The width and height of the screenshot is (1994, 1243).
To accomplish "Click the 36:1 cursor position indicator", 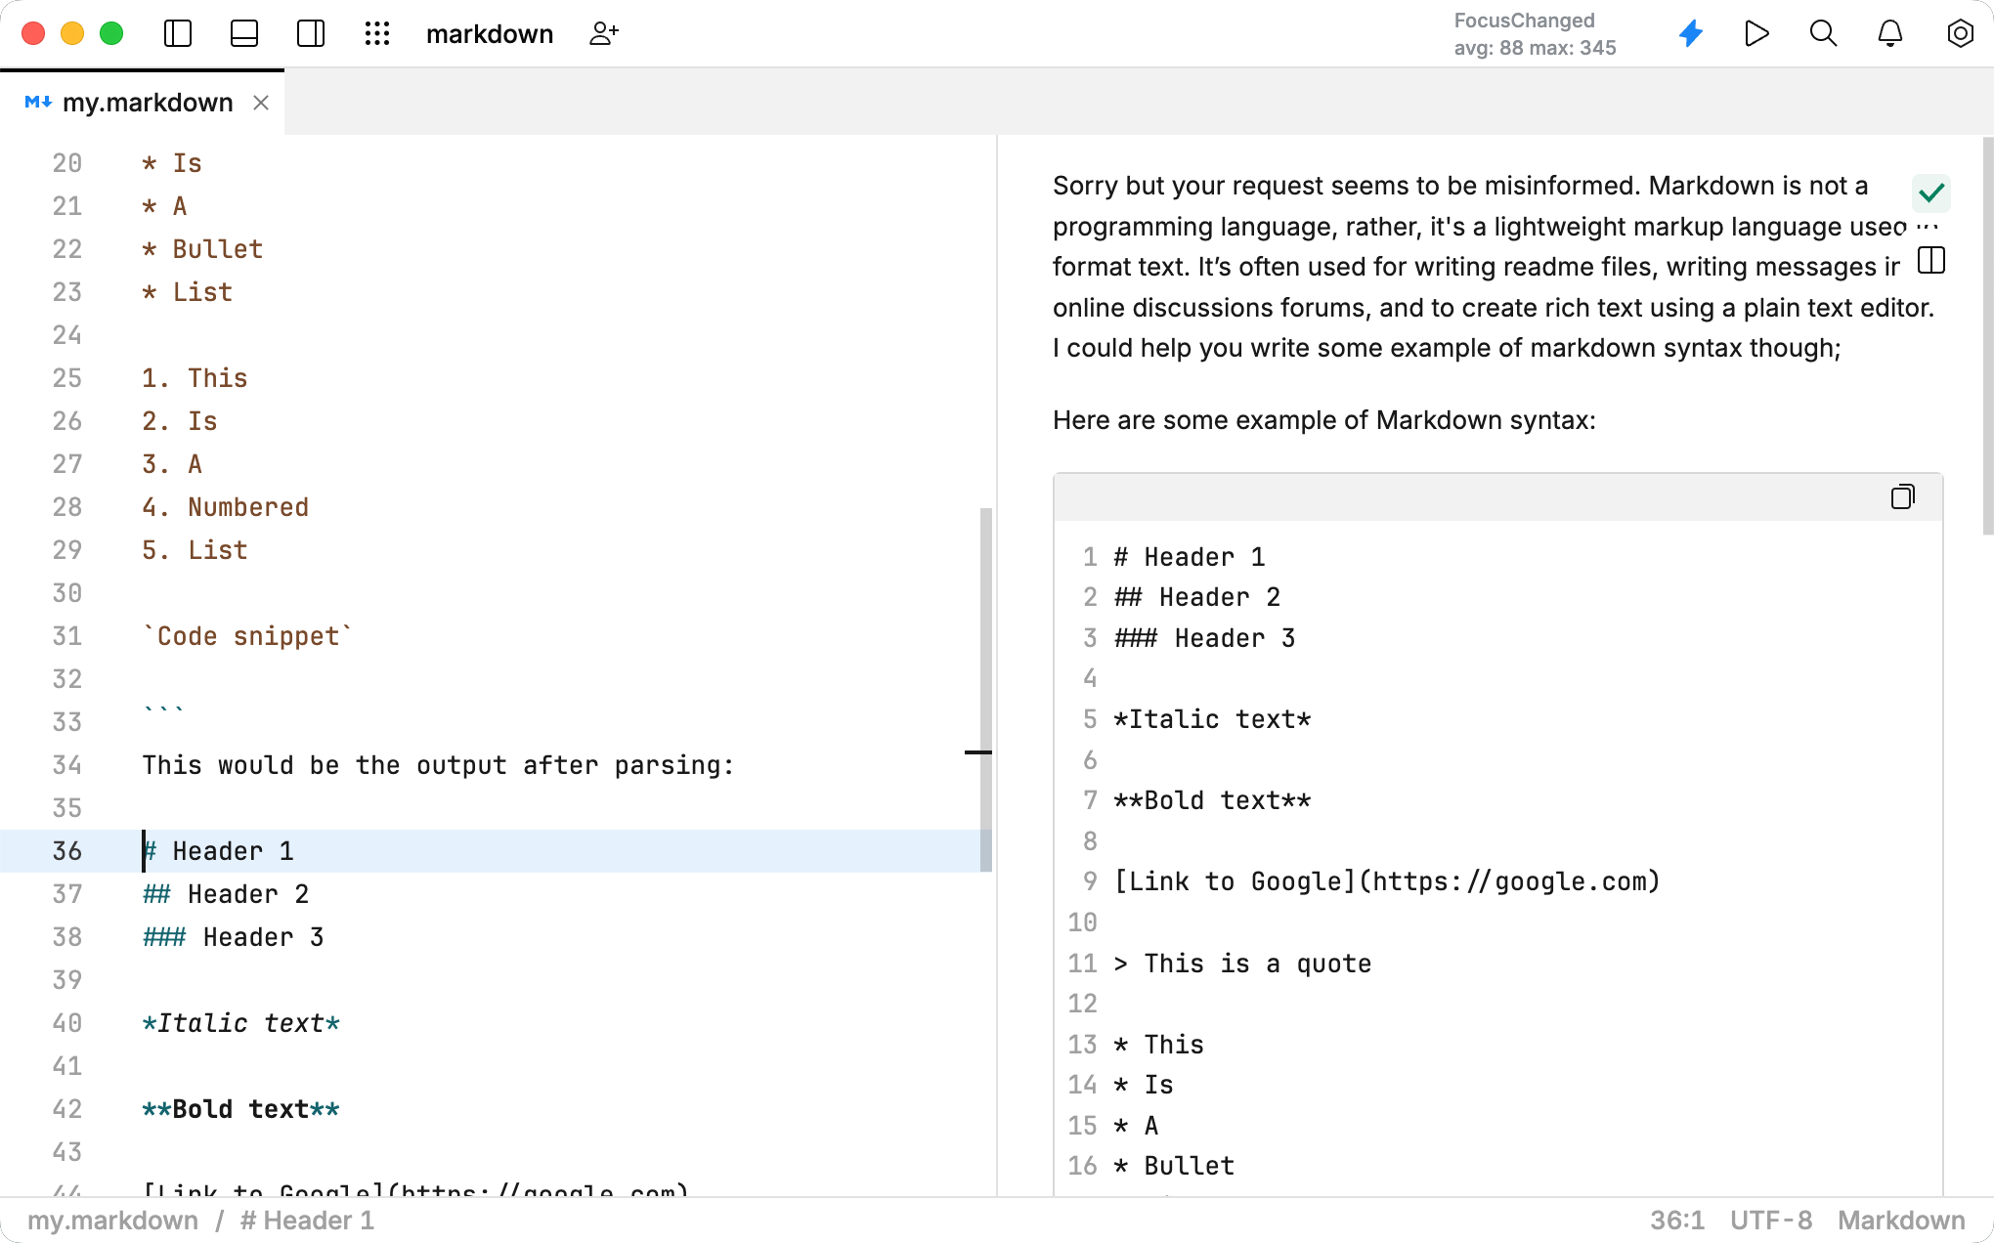I will point(1676,1221).
